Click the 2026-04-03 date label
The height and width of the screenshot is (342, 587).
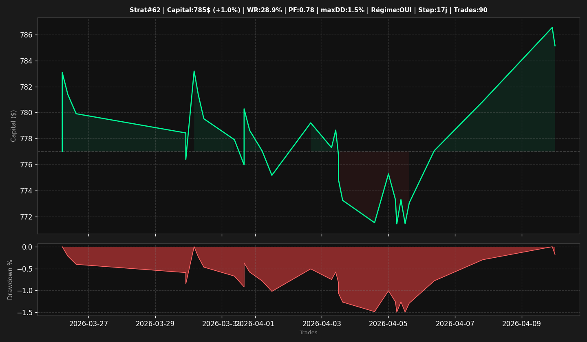coord(322,324)
